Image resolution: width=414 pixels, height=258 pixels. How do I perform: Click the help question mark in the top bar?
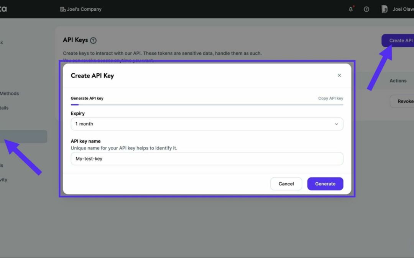366,9
